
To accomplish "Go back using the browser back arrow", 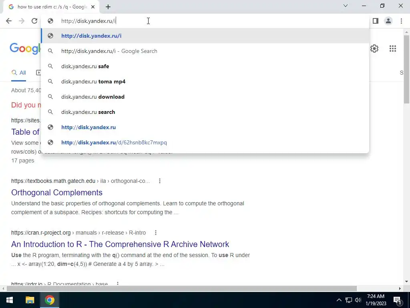I will coord(9,21).
